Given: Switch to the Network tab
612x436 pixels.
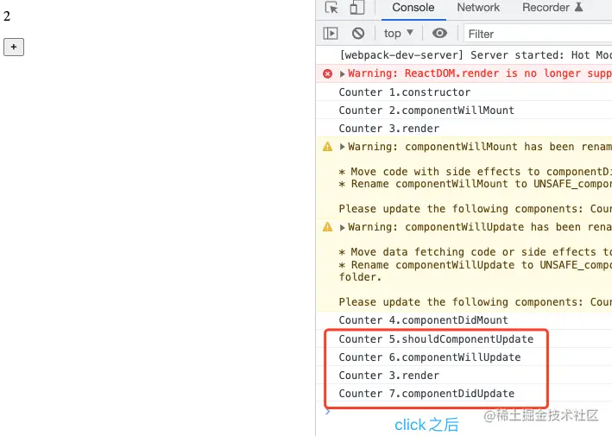Looking at the screenshot, I should pos(478,8).
